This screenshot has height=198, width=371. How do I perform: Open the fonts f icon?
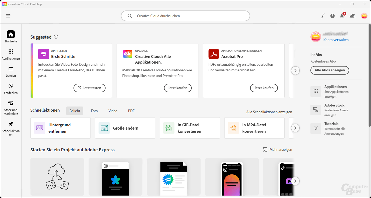click(x=323, y=16)
